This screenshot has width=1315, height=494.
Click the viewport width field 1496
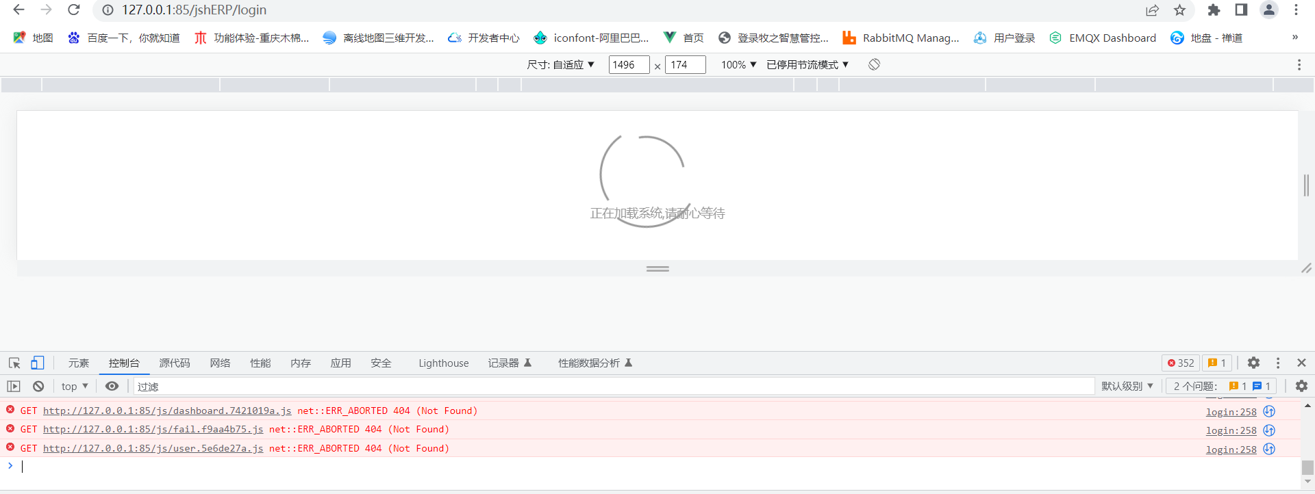click(x=629, y=64)
